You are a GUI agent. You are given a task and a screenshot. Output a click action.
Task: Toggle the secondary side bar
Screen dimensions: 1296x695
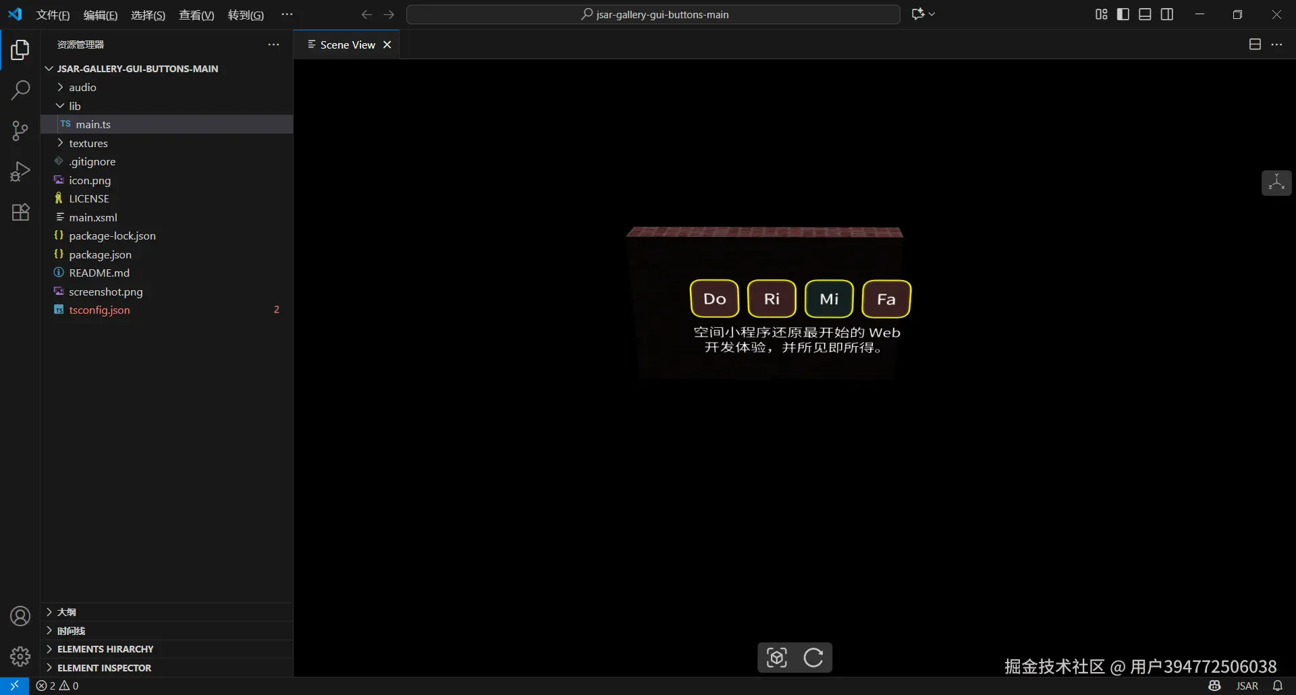[1167, 14]
